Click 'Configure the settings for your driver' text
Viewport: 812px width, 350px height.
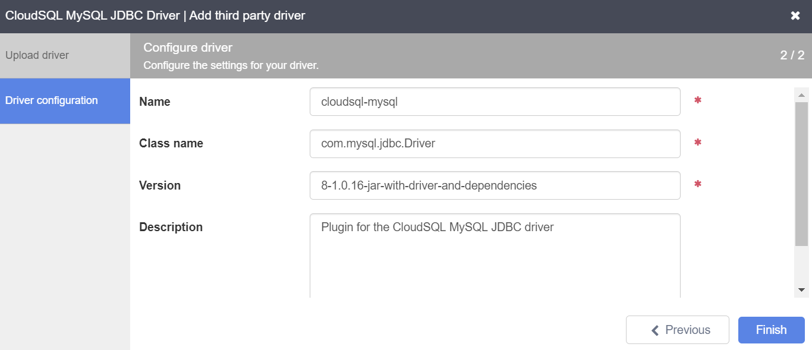pos(231,65)
